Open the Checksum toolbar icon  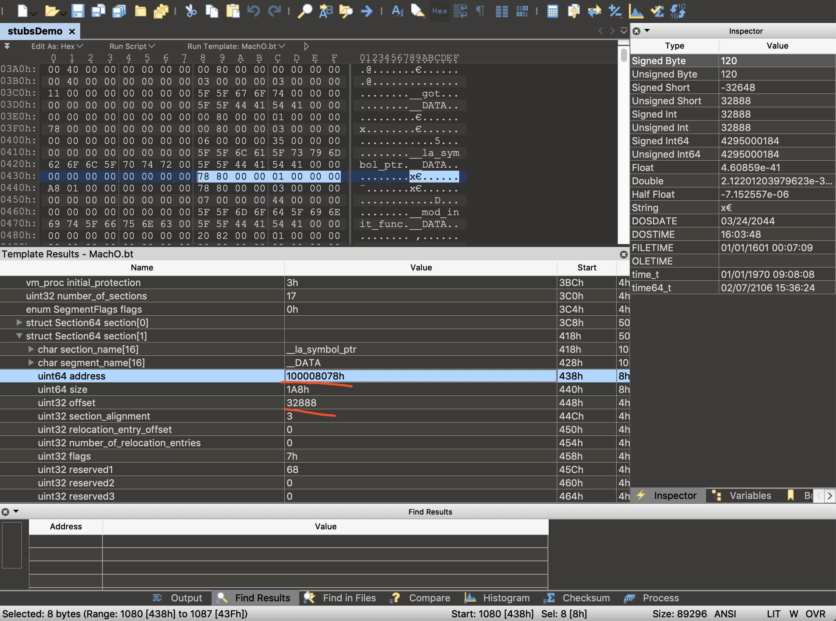(657, 11)
